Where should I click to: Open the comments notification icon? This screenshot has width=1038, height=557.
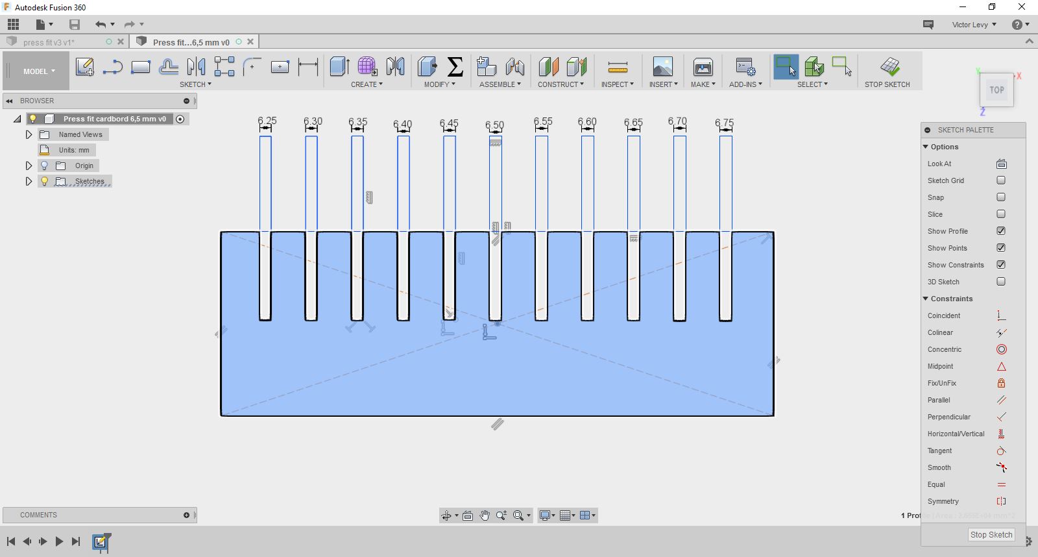[928, 25]
